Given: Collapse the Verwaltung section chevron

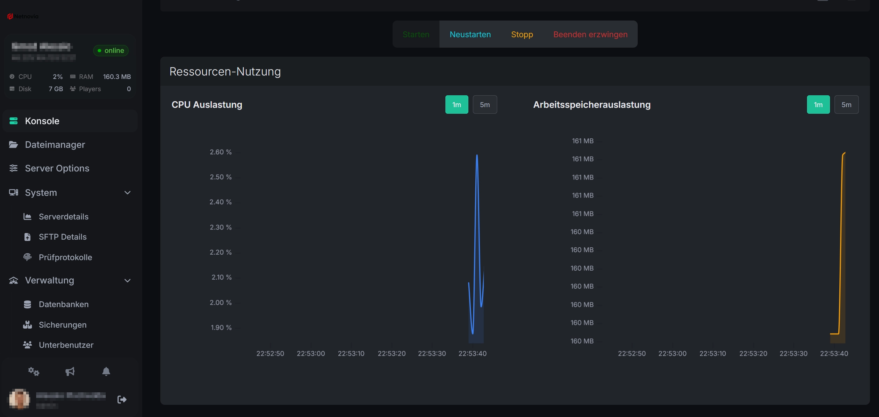Looking at the screenshot, I should point(128,280).
